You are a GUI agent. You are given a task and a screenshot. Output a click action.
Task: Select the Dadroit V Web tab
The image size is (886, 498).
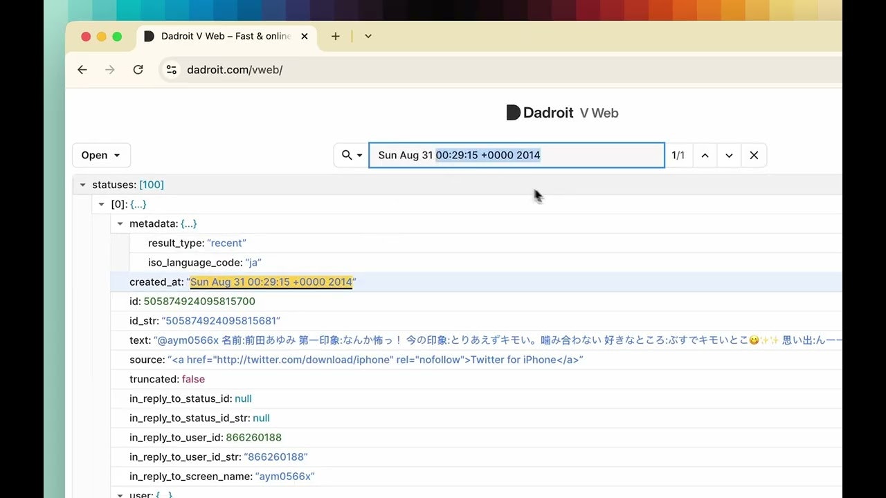pos(227,36)
